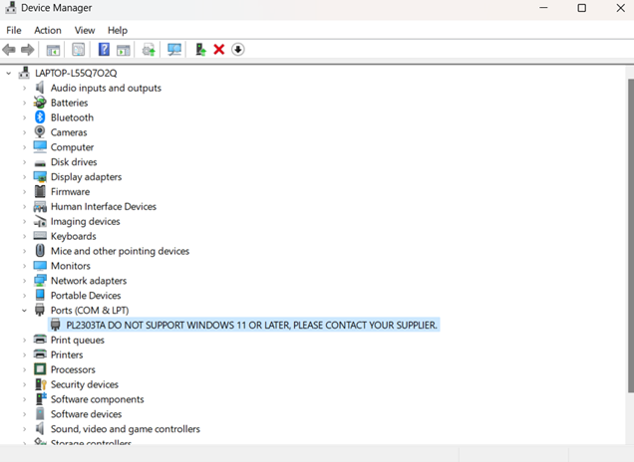Click the Bluetooth device category icon
634x462 pixels.
(40, 117)
